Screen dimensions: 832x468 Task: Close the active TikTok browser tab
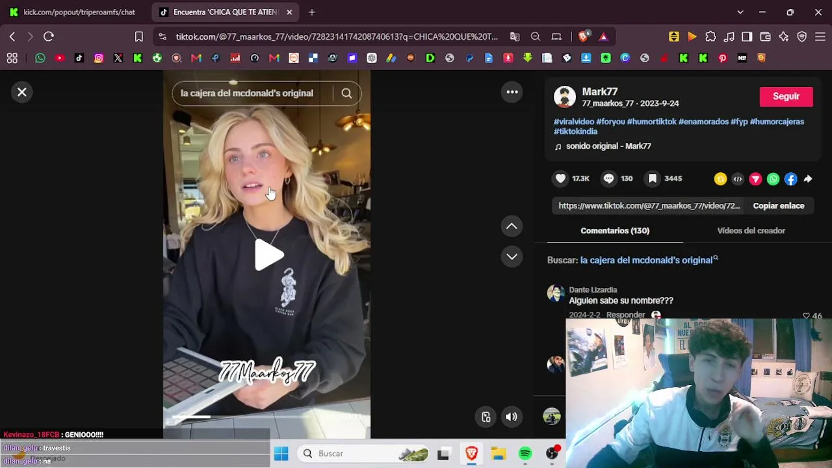289,12
